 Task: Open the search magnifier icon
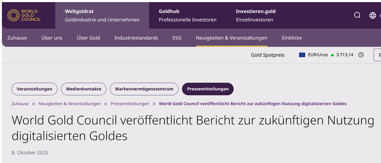pos(357,15)
